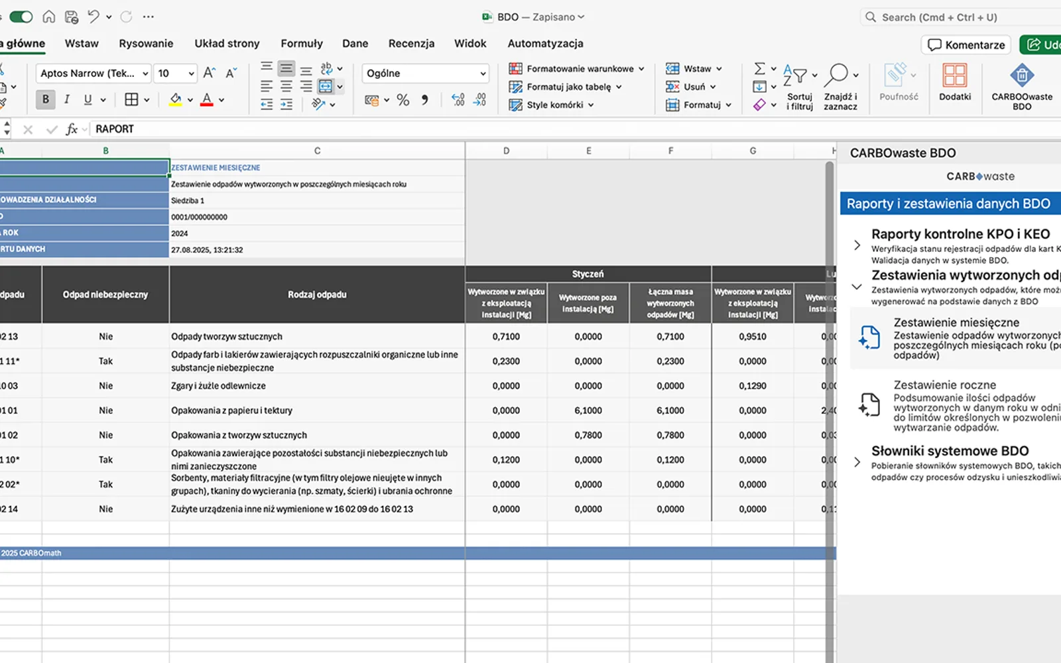This screenshot has height=663, width=1061.
Task: Decrease font size with the smaller A icon
Action: tap(231, 73)
